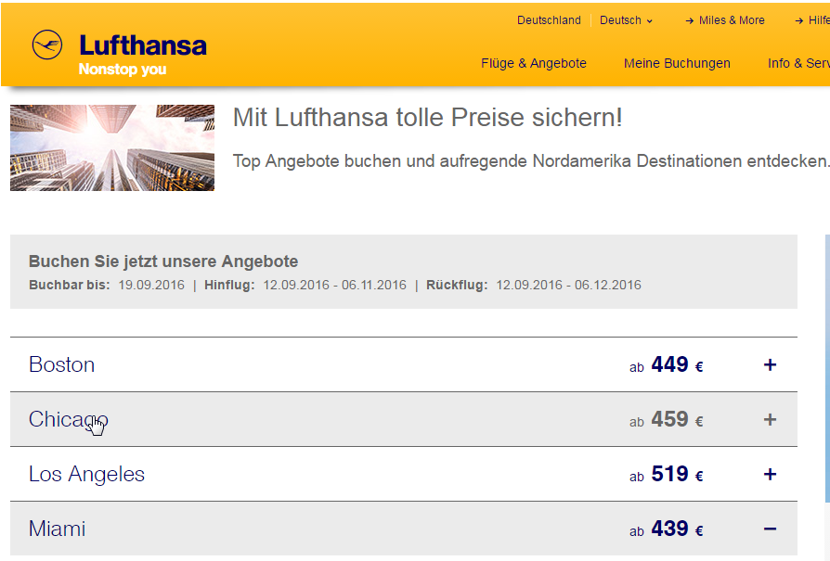This screenshot has width=830, height=561.
Task: Click the arrow icon before Hilfe
Action: (799, 21)
